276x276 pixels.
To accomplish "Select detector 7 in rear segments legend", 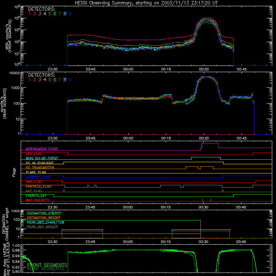I will click(x=60, y=80).
